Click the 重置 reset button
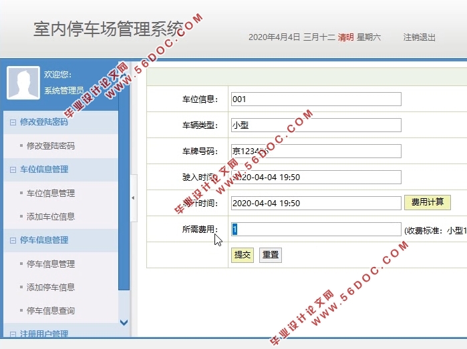Viewport: 467px width, 349px height. [271, 255]
